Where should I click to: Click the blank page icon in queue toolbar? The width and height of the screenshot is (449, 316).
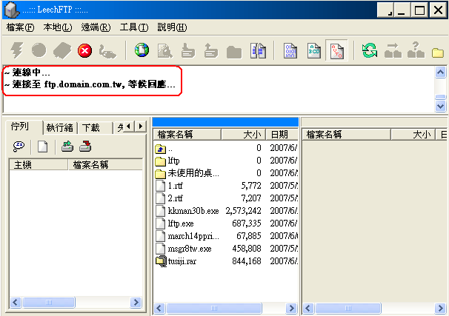pyautogui.click(x=43, y=146)
